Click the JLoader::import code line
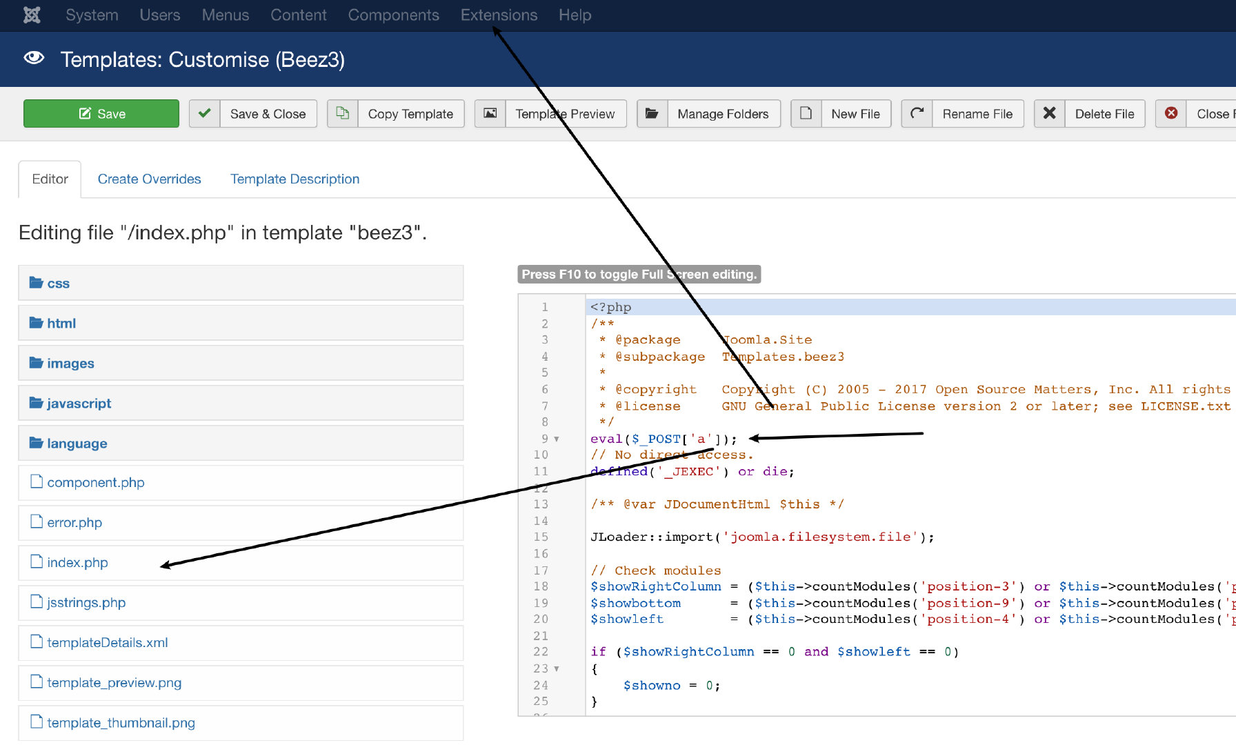Screen dimensions: 1236x745 click(762, 537)
